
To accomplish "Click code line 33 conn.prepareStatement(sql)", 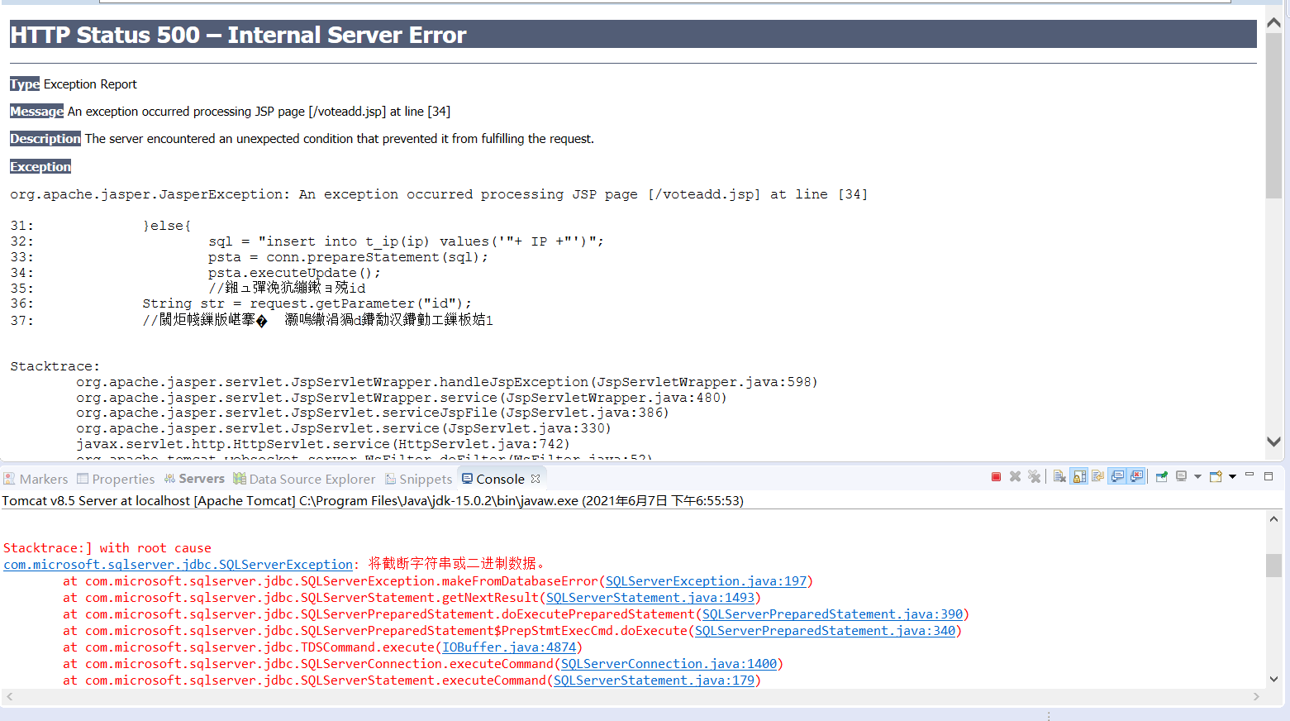I will (x=348, y=257).
